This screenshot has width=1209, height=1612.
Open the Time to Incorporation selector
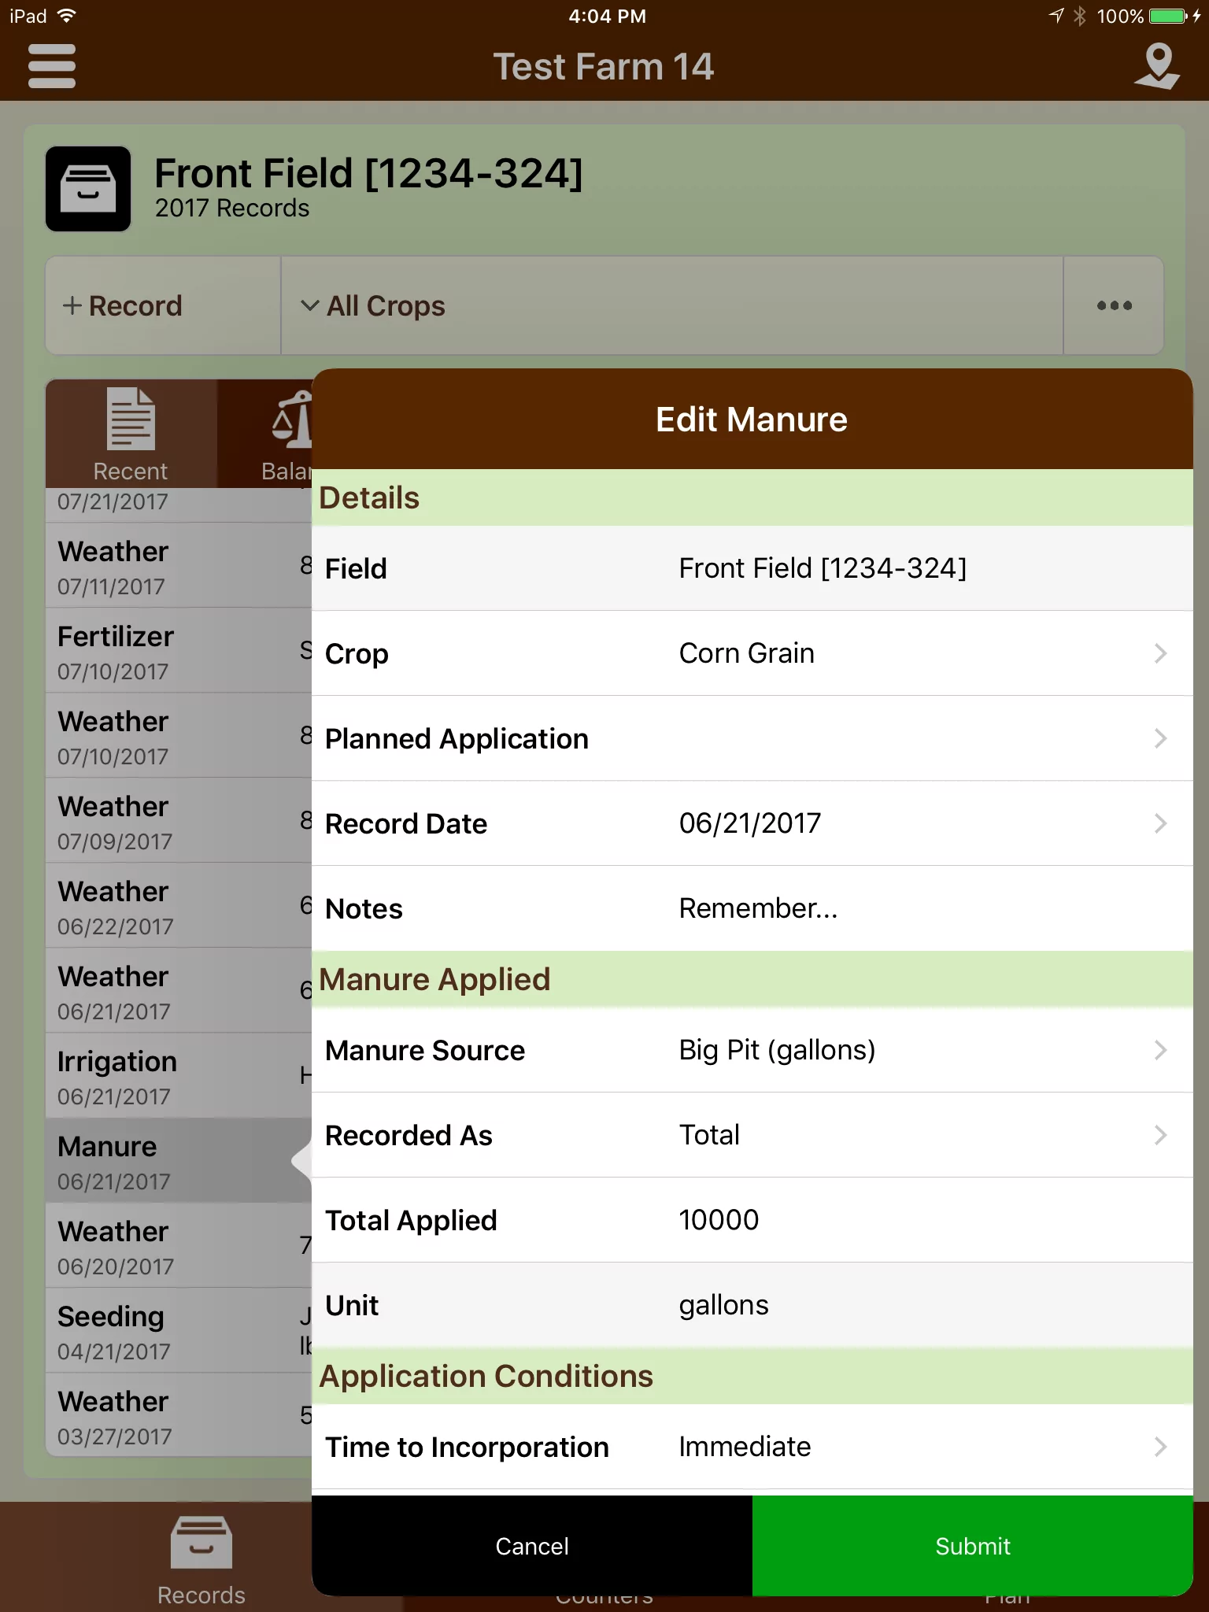point(752,1447)
